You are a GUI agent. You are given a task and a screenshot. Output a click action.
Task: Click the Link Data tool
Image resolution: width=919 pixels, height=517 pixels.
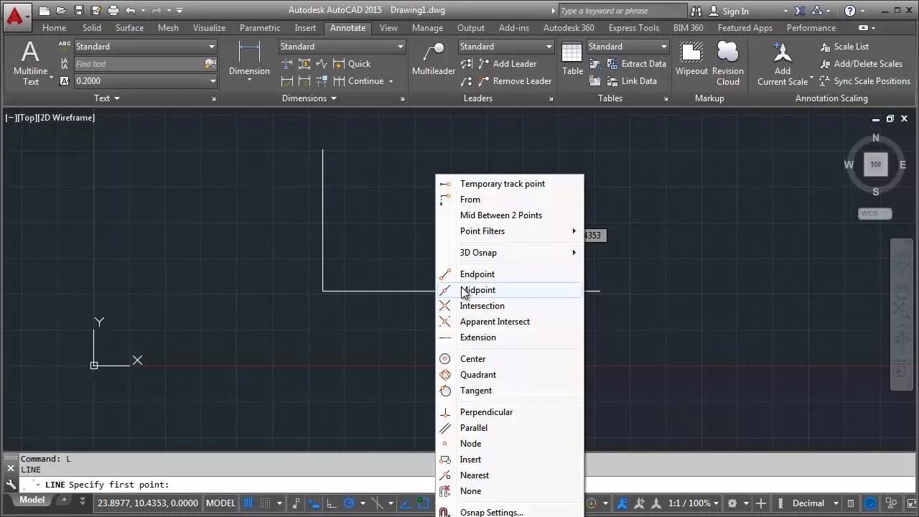(632, 81)
